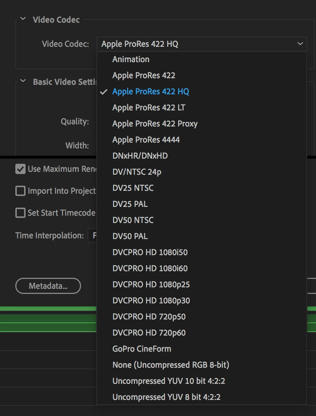Click the Time Interpolation label

(x=50, y=235)
